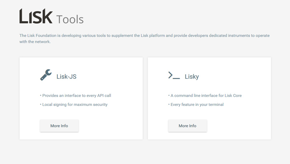The width and height of the screenshot is (290, 164).
Task: Click 'Local signing for maximum security'
Action: (75, 104)
